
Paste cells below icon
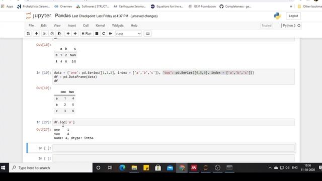[59, 34]
